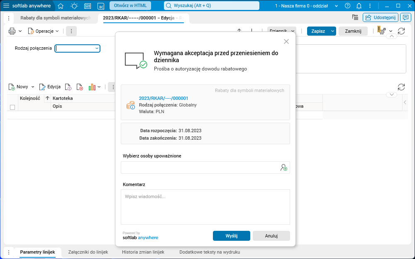Open notifications bell icon
Screen dimensions: 415x259
[359, 6]
